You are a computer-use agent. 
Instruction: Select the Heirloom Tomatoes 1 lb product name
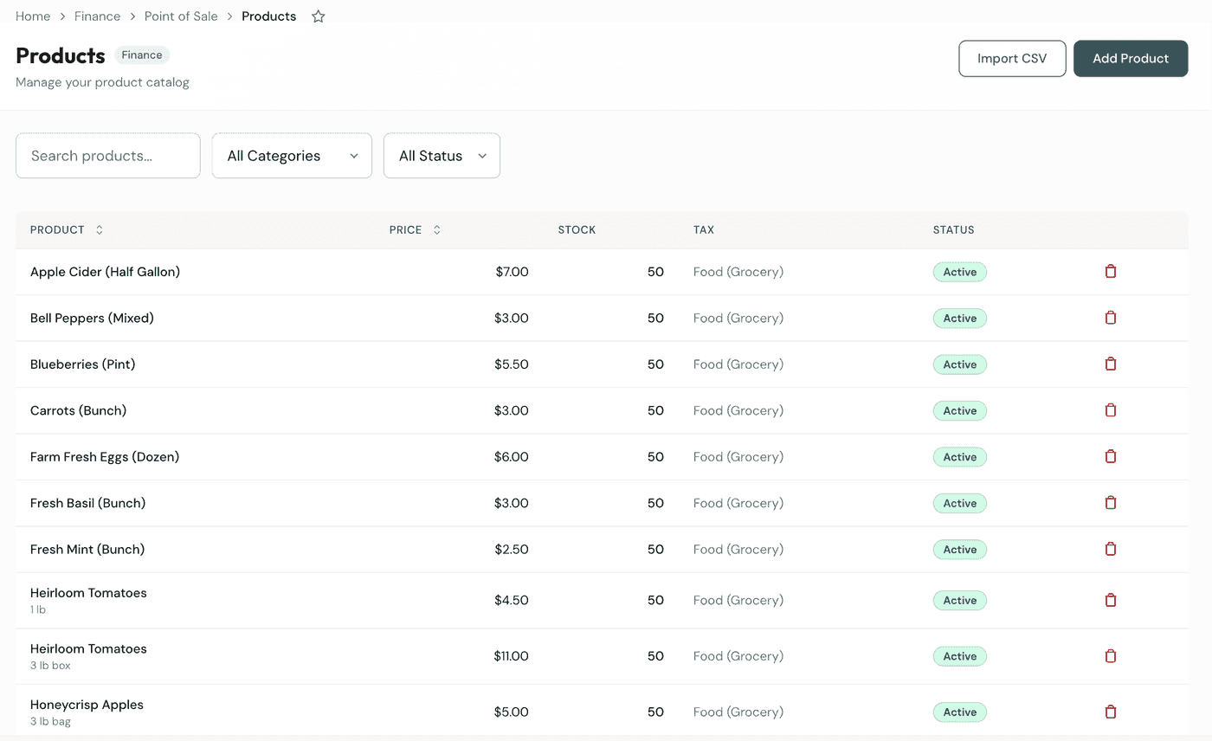(88, 592)
